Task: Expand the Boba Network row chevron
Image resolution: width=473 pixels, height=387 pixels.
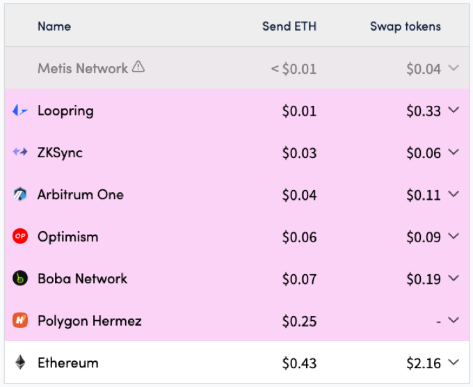Action: coord(454,278)
